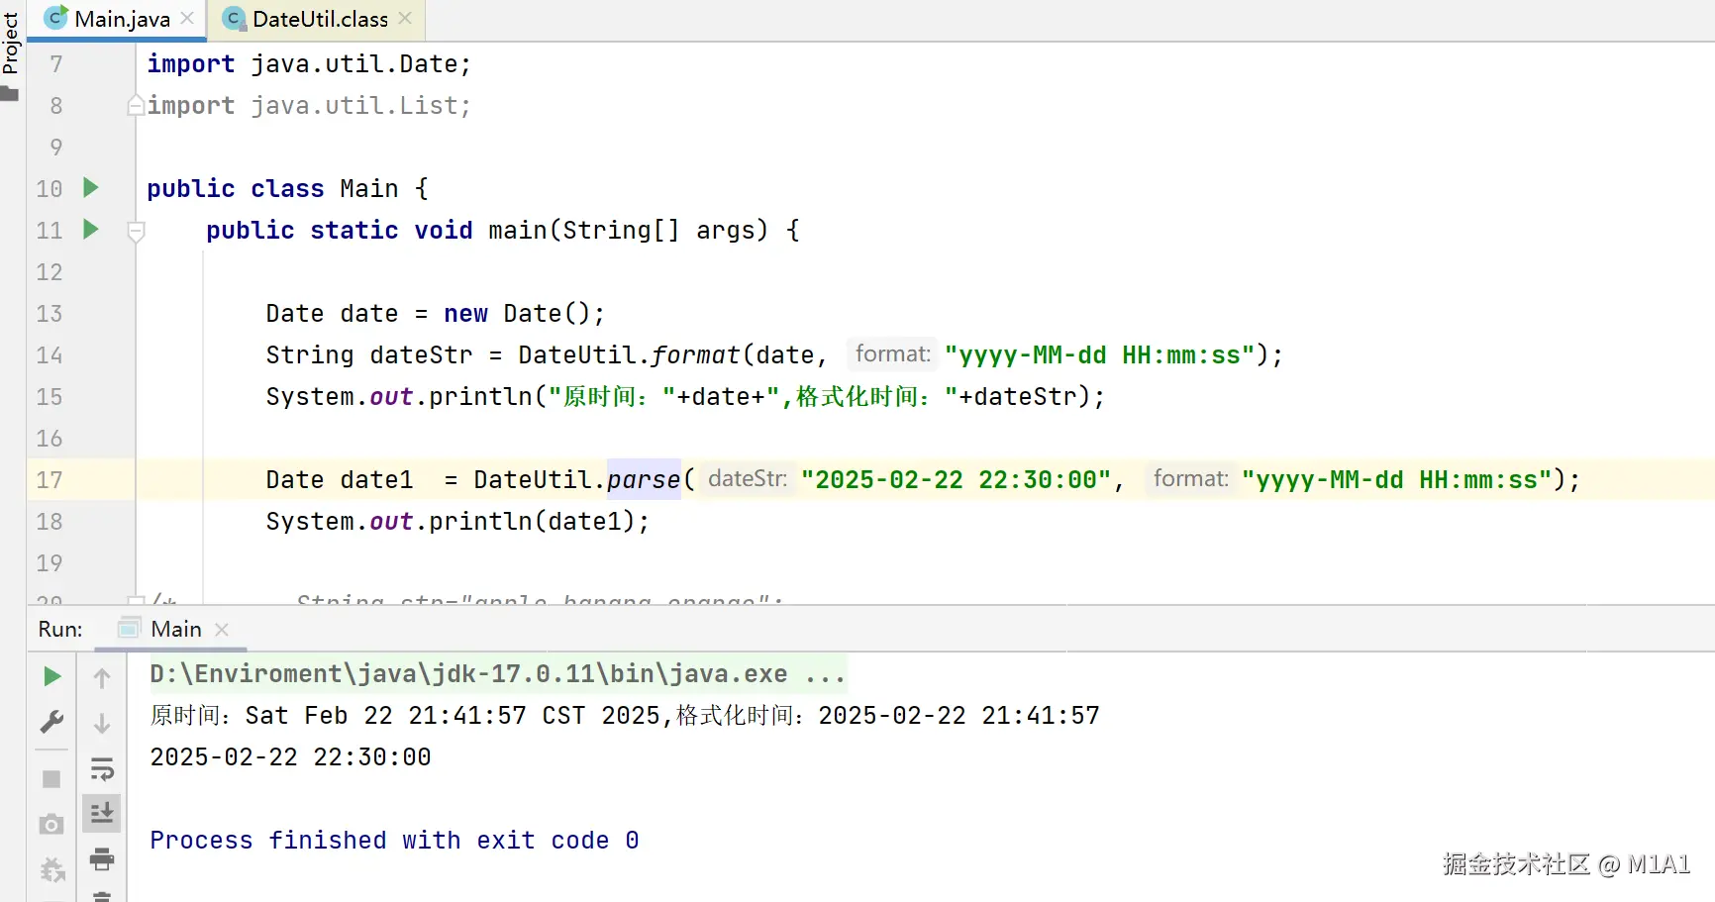Click line number 13 in the gutter
The height and width of the screenshot is (902, 1715).
click(50, 314)
